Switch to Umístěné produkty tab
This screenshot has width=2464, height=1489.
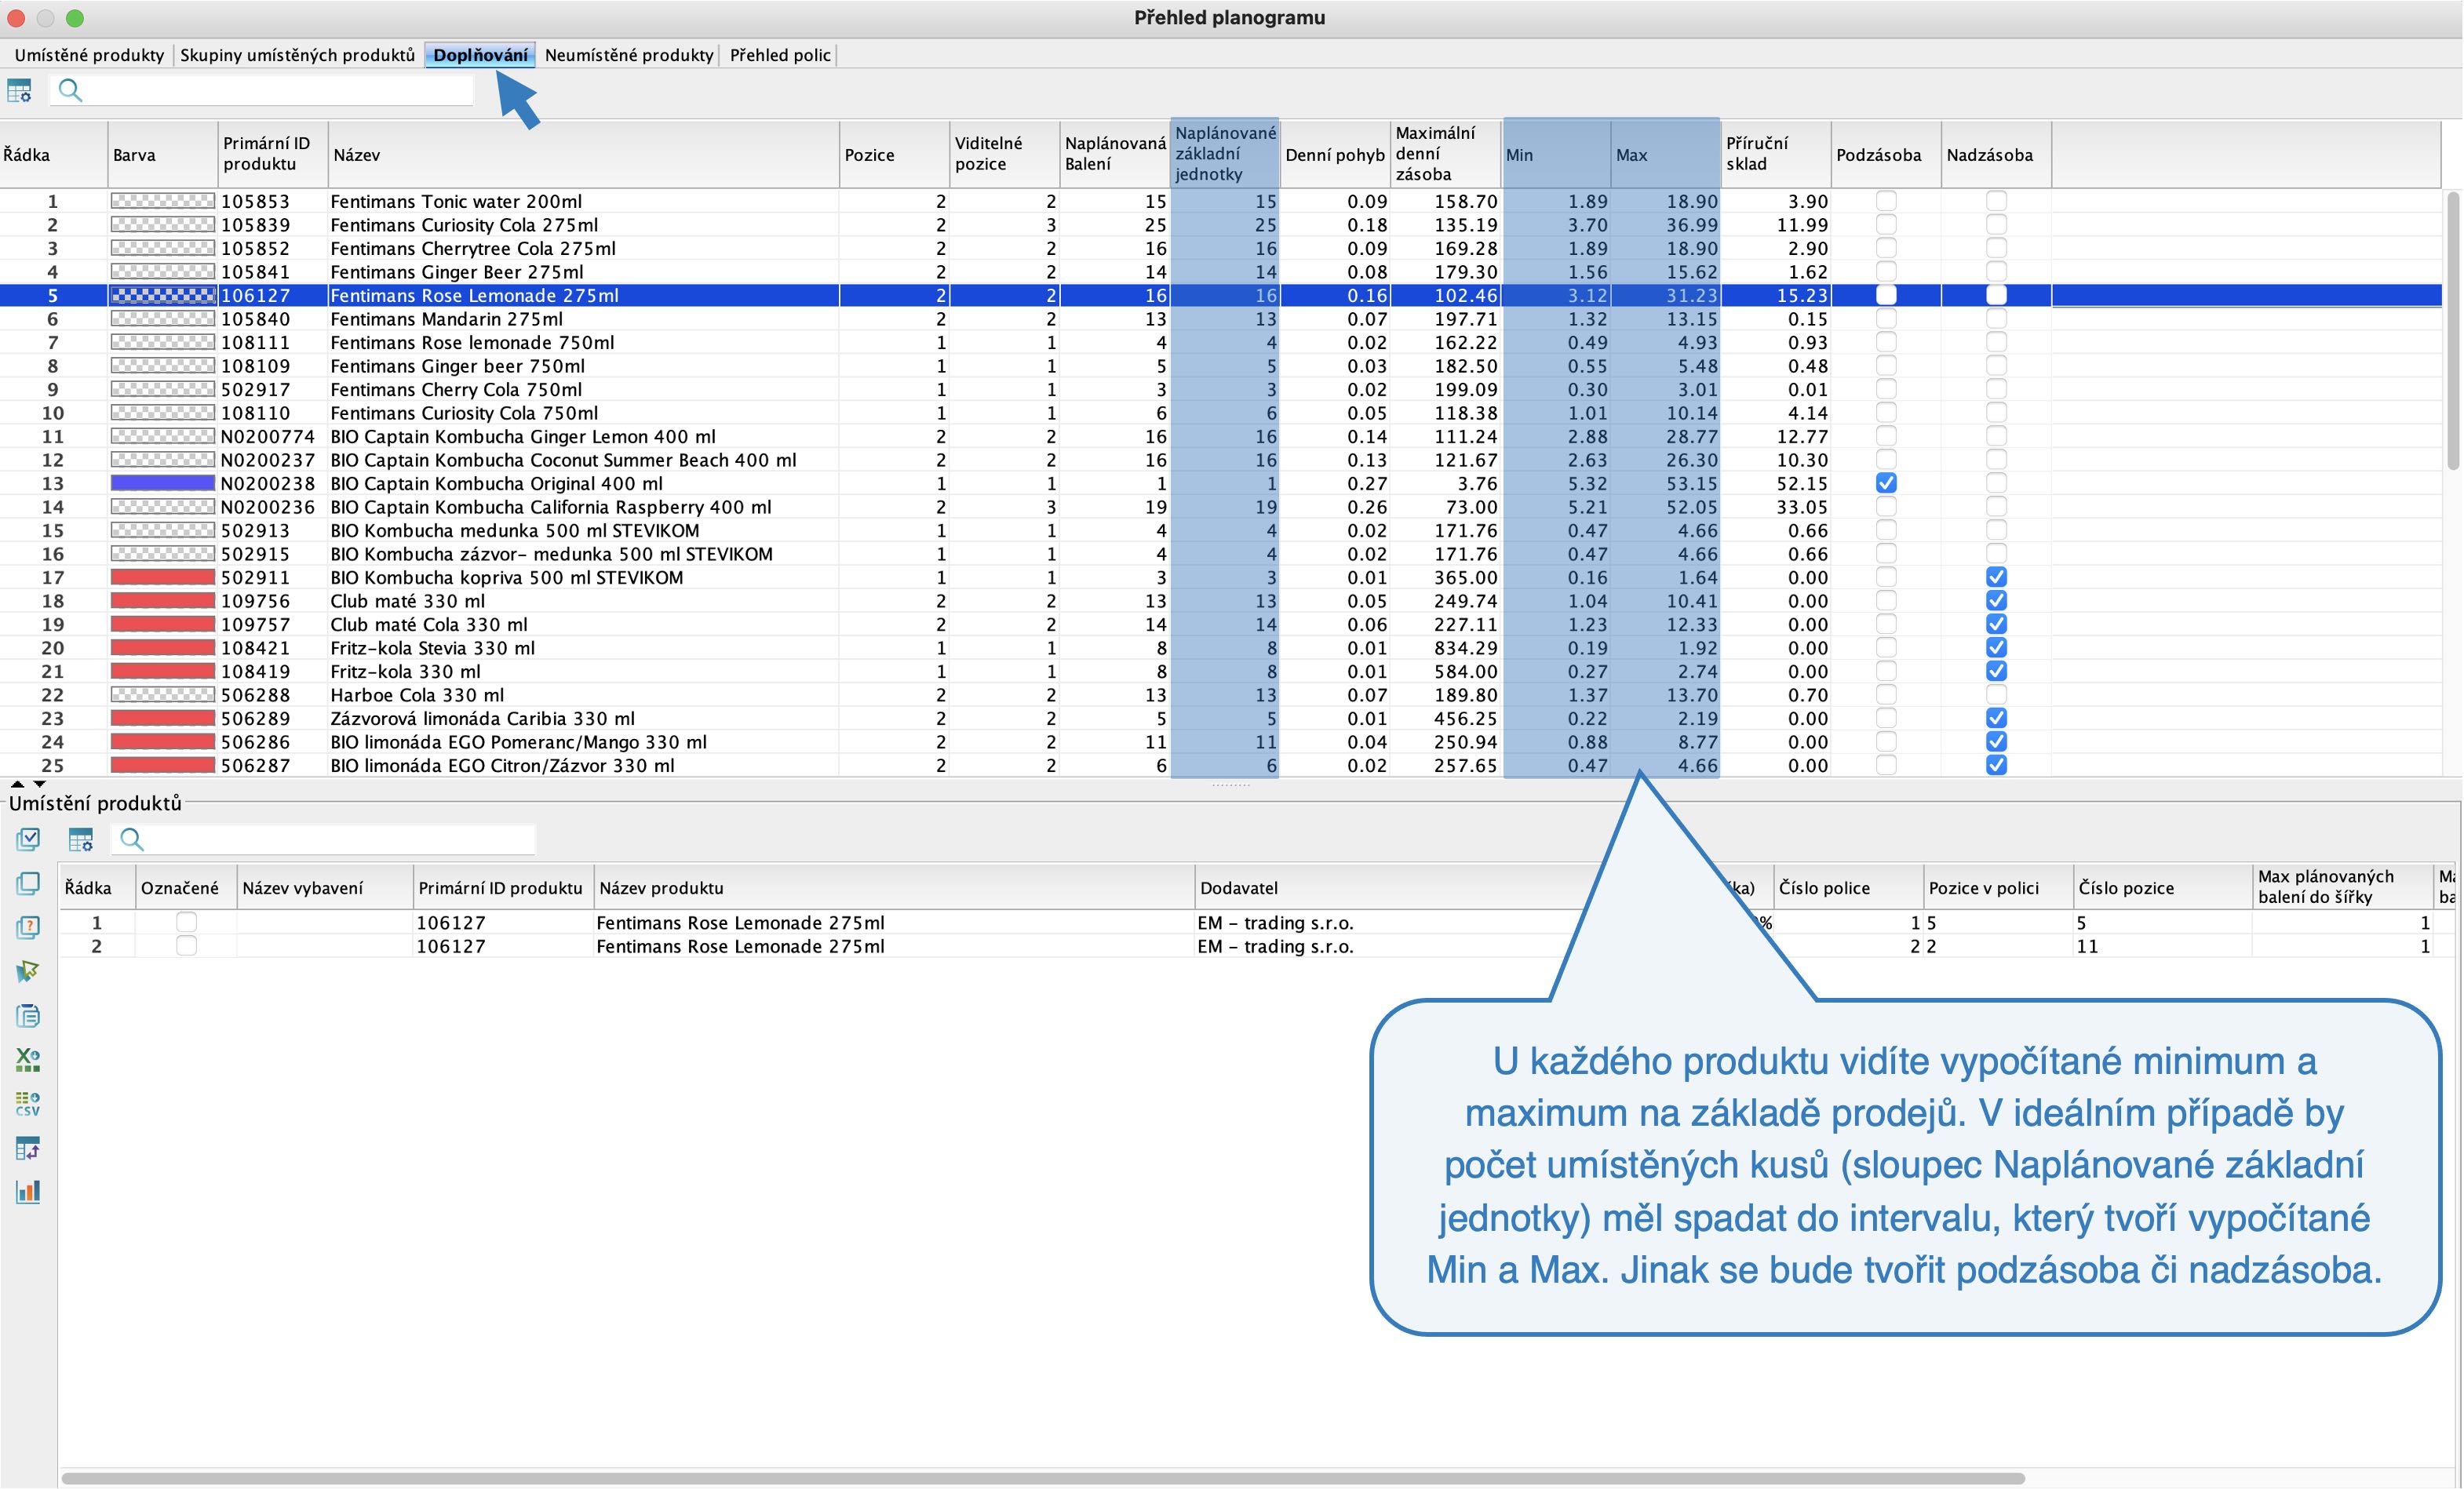coord(89,55)
